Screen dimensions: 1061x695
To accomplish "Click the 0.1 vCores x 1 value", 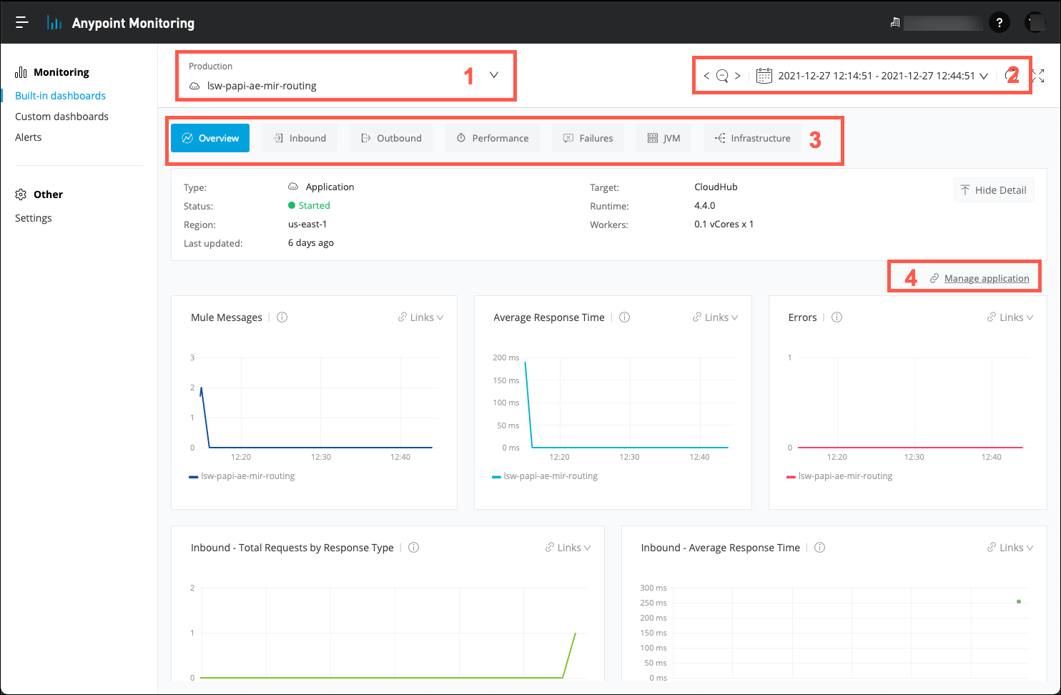I will 724,224.
